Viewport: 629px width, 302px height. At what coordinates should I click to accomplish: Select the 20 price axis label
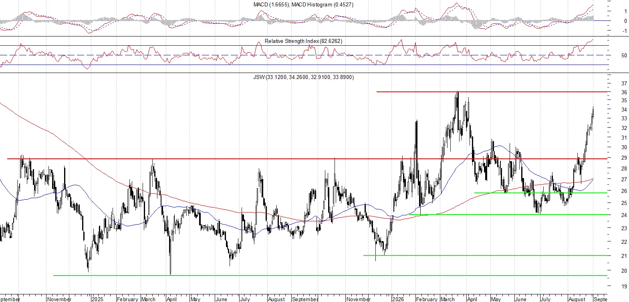[624, 271]
